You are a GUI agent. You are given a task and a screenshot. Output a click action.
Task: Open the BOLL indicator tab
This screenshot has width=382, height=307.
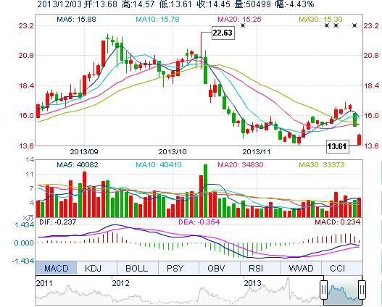(138, 269)
